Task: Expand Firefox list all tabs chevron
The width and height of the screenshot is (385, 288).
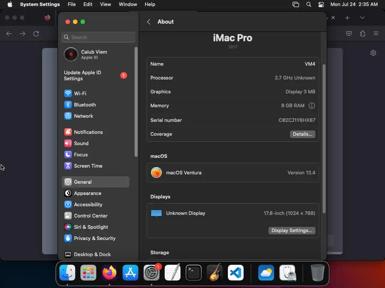Action: (x=362, y=18)
